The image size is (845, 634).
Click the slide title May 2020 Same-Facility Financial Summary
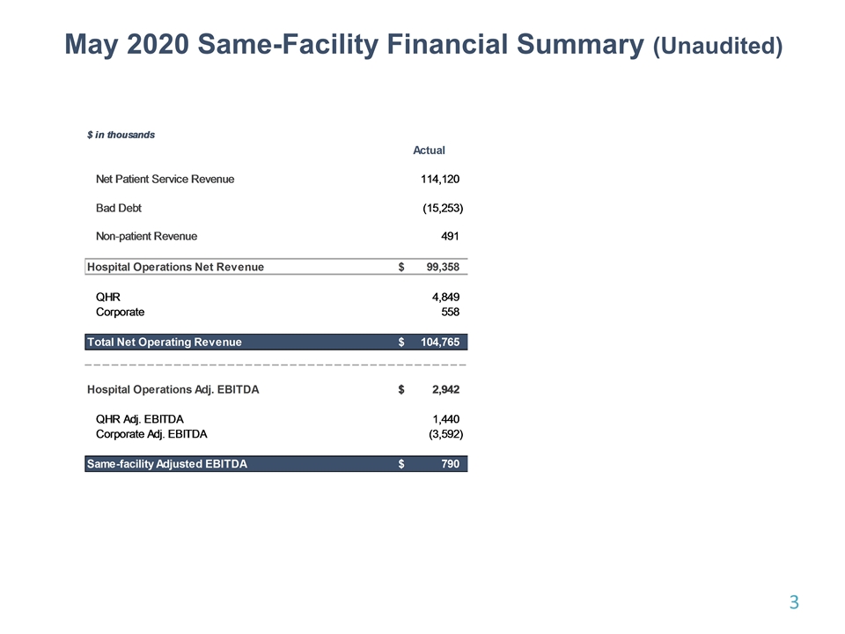click(x=423, y=45)
